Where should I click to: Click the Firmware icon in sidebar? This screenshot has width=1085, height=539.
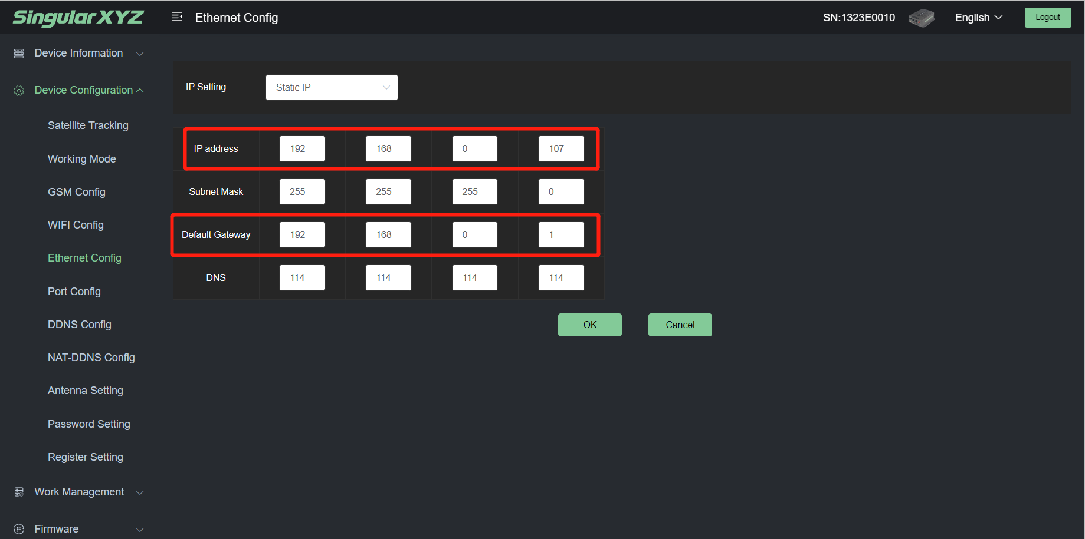tap(19, 529)
